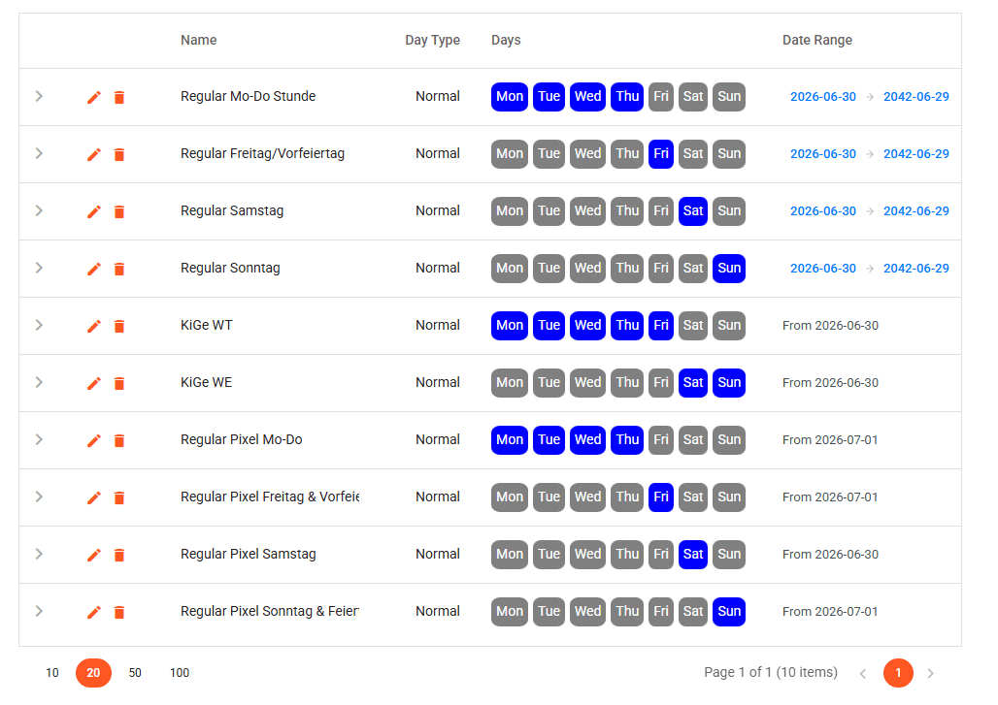This screenshot has width=998, height=705.
Task: Open start date link of Regular Samstag
Action: (x=823, y=211)
